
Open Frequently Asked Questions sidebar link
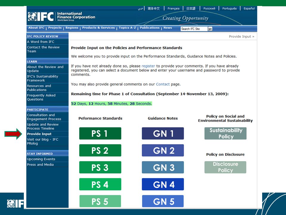(x=41, y=97)
